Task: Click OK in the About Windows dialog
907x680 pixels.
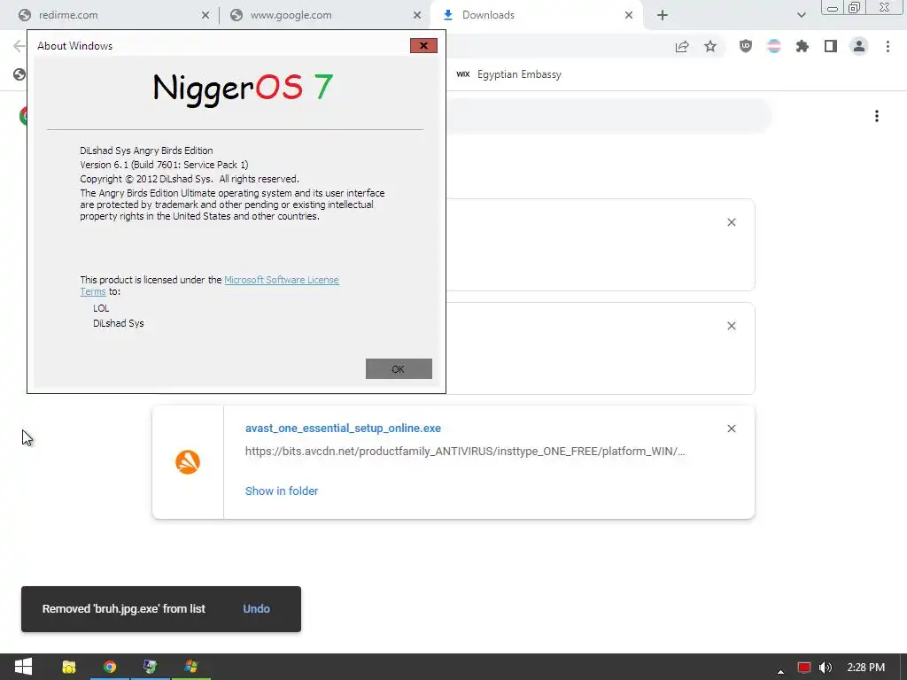Action: pos(399,369)
